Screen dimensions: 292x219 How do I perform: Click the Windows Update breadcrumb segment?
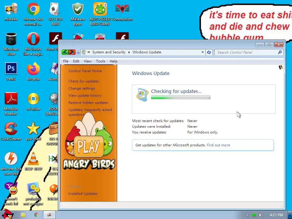(x=147, y=52)
